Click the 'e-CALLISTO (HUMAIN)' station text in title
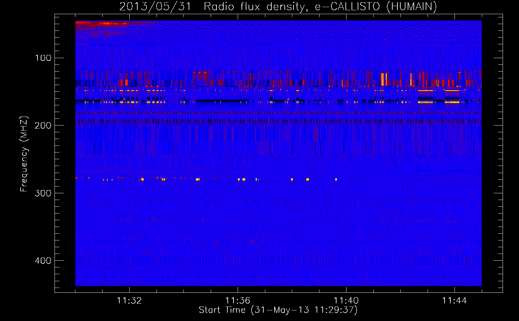 click(x=376, y=7)
